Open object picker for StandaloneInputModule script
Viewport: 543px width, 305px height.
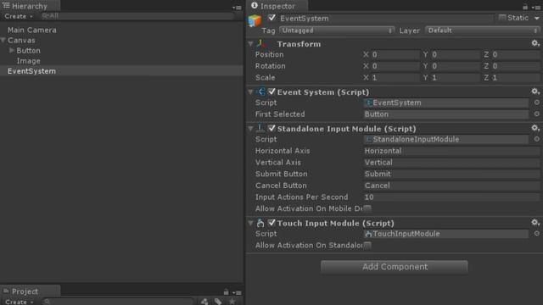pyautogui.click(x=536, y=139)
